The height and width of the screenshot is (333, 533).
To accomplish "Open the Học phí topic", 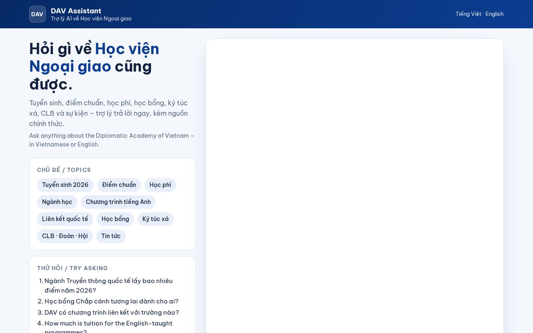I will [160, 185].
